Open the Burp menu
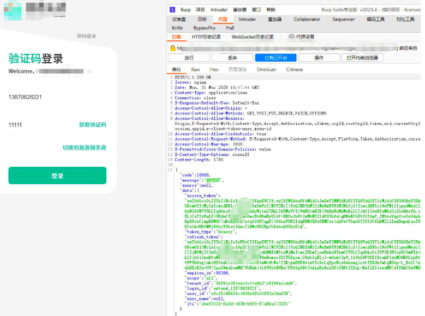425x316 pixels. coord(185,10)
